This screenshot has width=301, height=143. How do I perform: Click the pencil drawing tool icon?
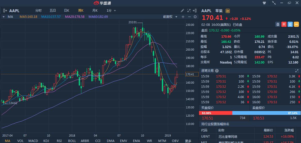[182, 11]
